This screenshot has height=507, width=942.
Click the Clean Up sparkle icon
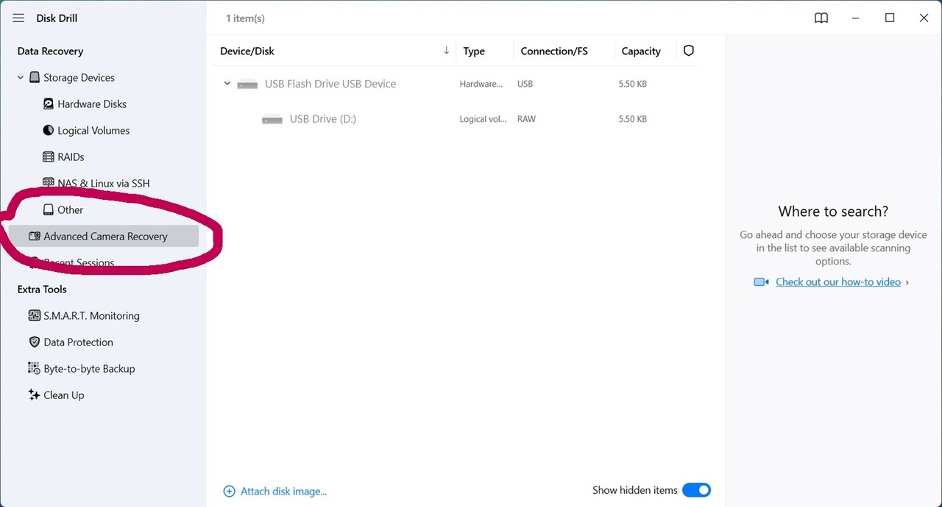tap(35, 395)
